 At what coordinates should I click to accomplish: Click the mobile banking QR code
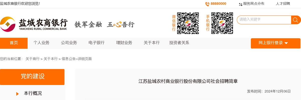(x=222, y=23)
